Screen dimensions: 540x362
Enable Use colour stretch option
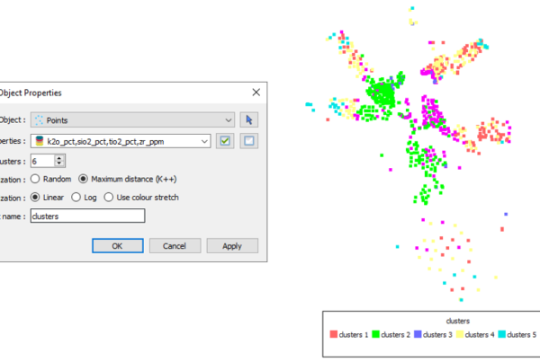pos(110,197)
